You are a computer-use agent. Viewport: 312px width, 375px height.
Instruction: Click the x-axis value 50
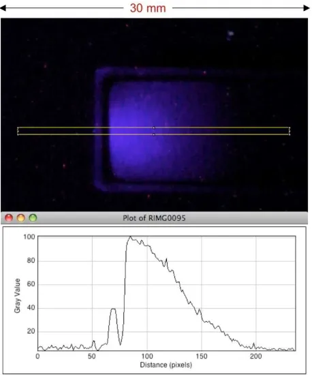(x=92, y=357)
